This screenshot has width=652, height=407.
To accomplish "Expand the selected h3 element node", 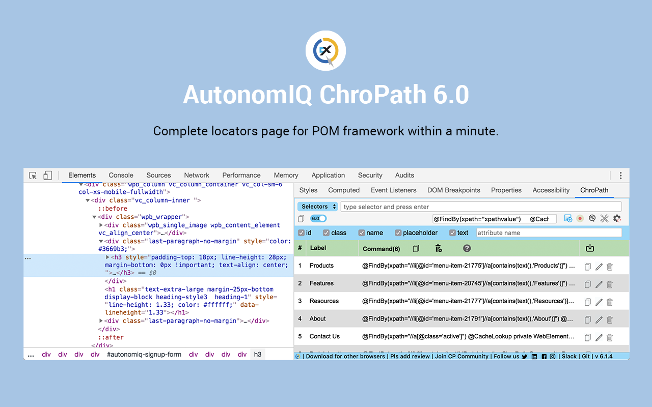I will 107,257.
